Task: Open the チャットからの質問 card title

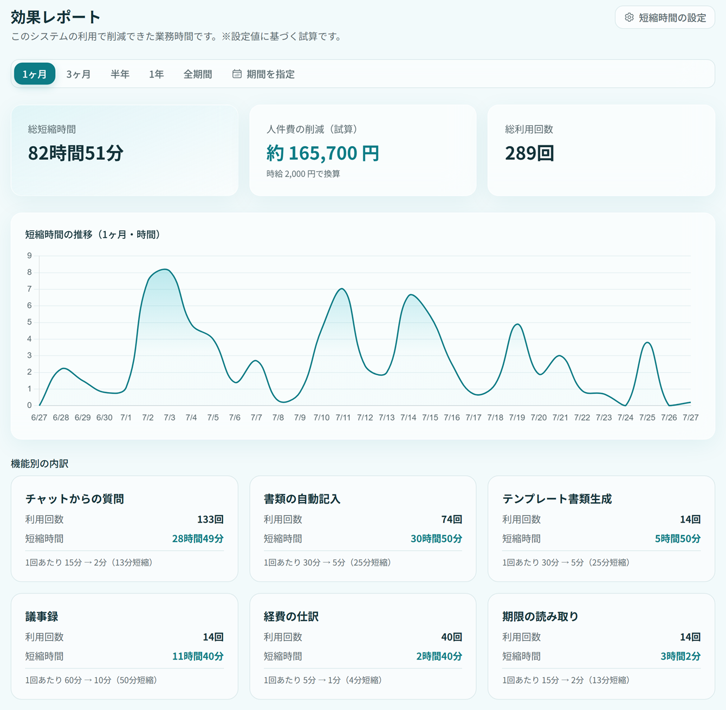Action: coord(75,499)
